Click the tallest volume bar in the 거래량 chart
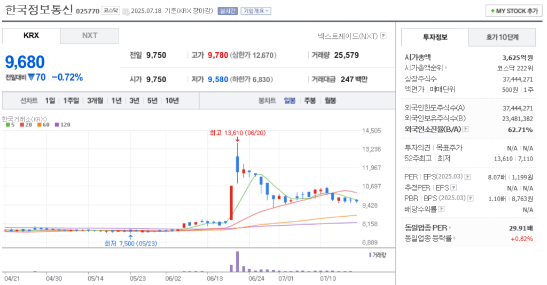The width and height of the screenshot is (547, 285). click(238, 262)
